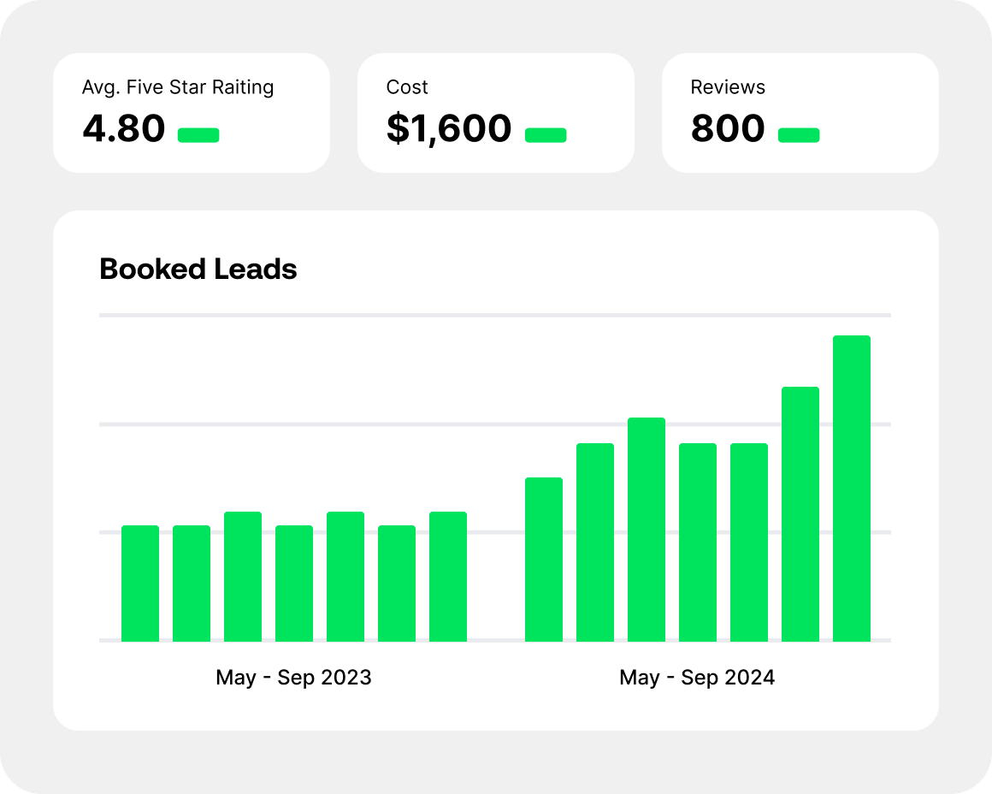Screen dimensions: 992x794
Task: Click the last bar of the 2023 group
Action: (x=448, y=577)
